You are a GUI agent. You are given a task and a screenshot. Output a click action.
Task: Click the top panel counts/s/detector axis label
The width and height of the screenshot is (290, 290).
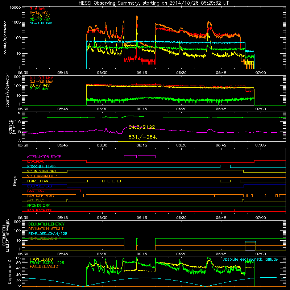coord(5,38)
